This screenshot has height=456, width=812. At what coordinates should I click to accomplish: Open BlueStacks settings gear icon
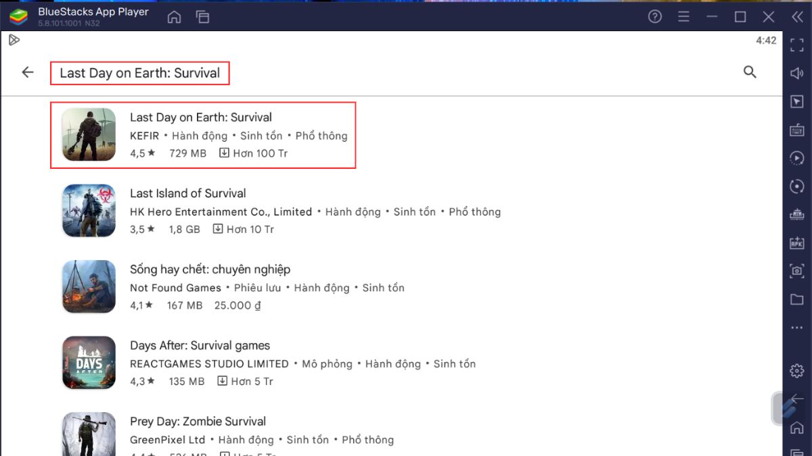[x=797, y=371]
